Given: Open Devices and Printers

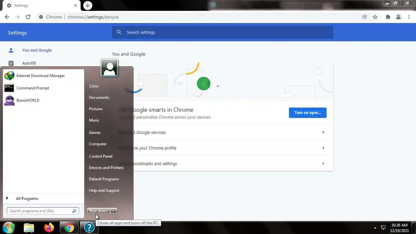Looking at the screenshot, I should click(106, 168).
